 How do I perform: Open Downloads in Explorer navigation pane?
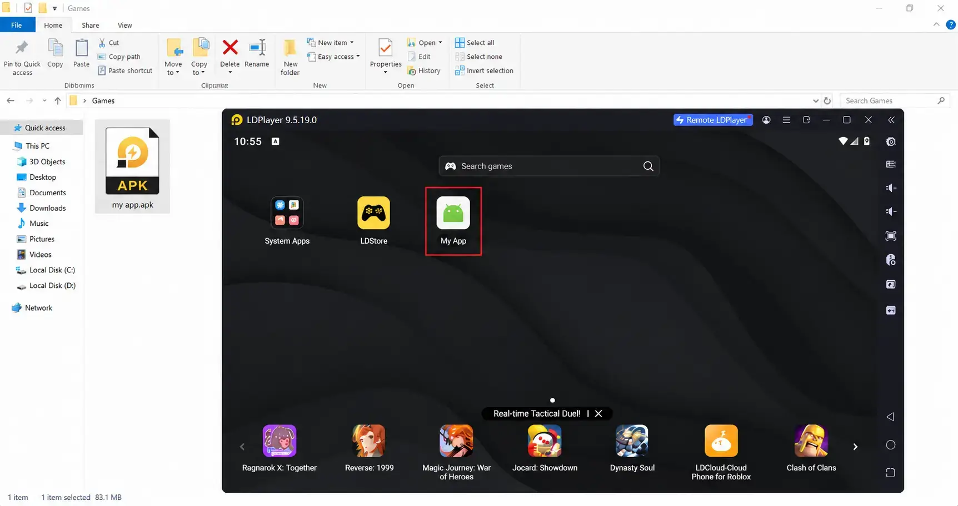coord(41,208)
